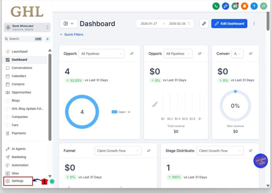This screenshot has height=193, width=272.
Task: Click the Edit Dashboard button
Action: click(229, 24)
